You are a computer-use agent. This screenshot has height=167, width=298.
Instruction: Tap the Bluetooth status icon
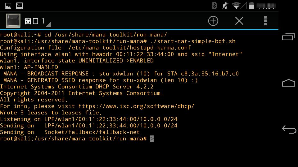(x=214, y=6)
